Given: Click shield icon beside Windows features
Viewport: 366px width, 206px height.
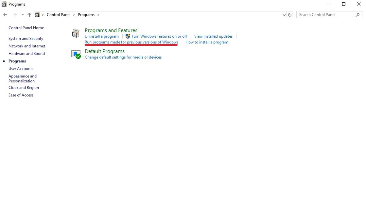Looking at the screenshot, I should click(x=128, y=36).
